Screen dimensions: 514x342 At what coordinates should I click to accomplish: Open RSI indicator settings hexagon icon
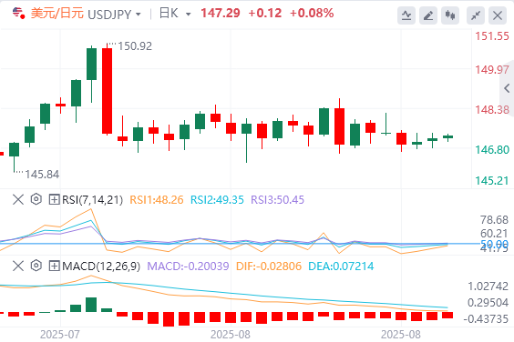coord(36,199)
